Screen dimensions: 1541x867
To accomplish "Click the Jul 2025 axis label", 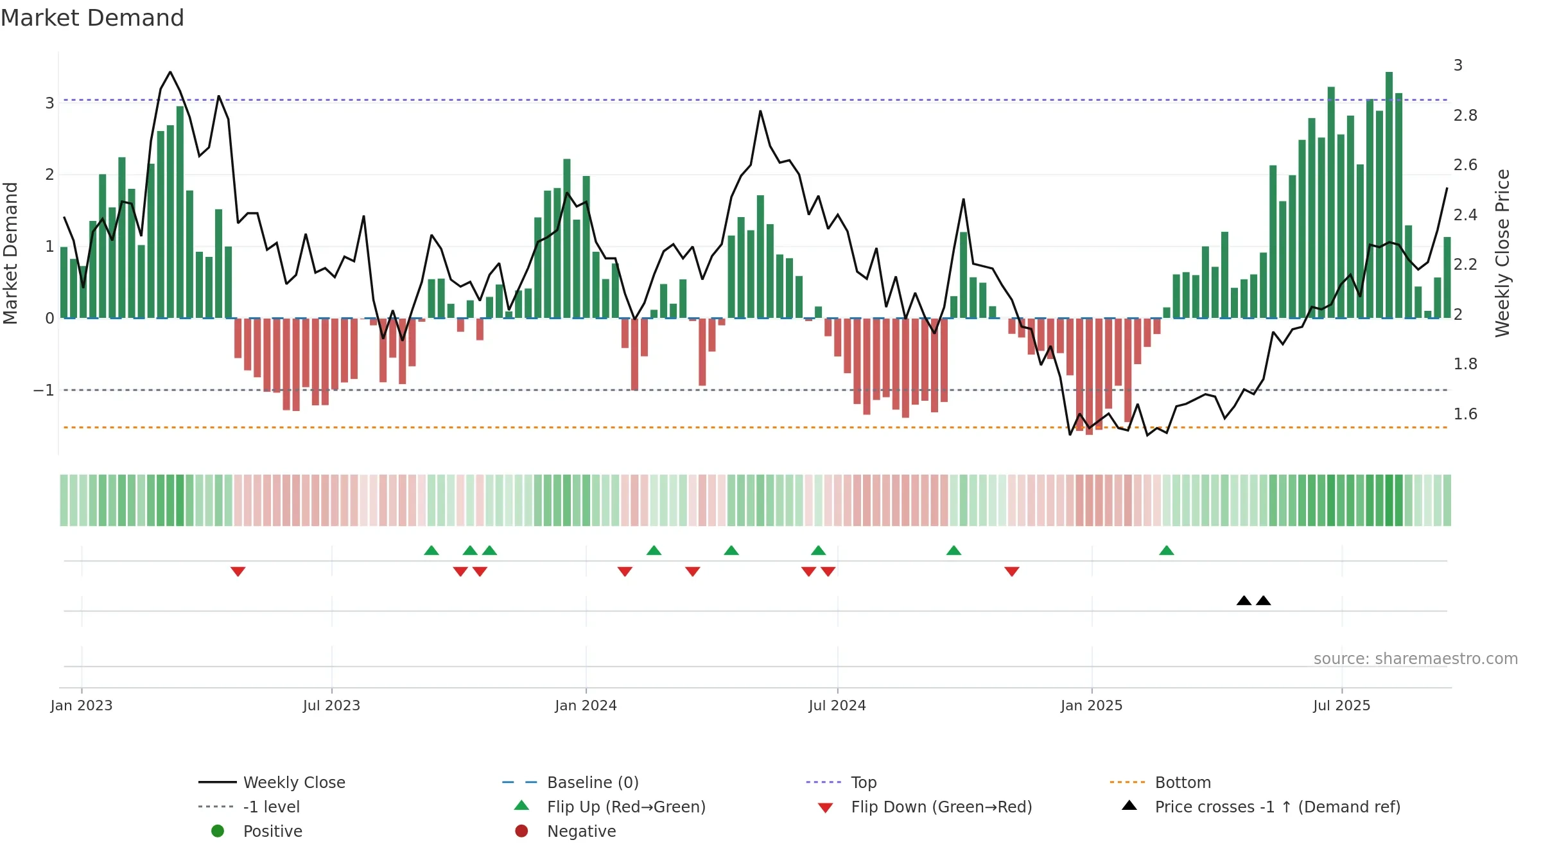I will pos(1342,705).
